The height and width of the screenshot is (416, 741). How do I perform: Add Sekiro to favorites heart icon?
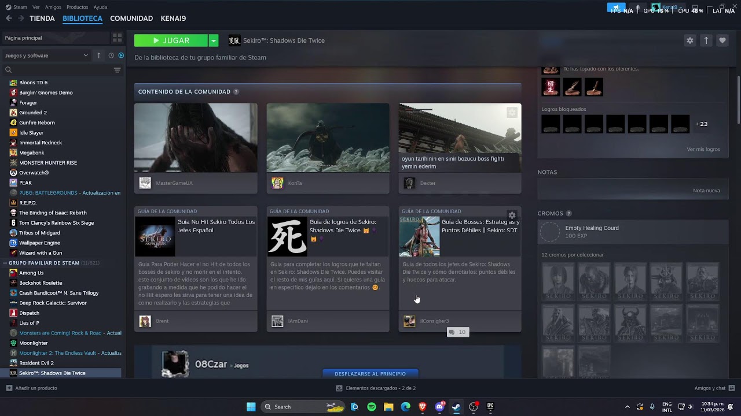tap(722, 40)
